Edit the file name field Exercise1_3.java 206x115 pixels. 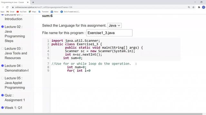[109, 33]
